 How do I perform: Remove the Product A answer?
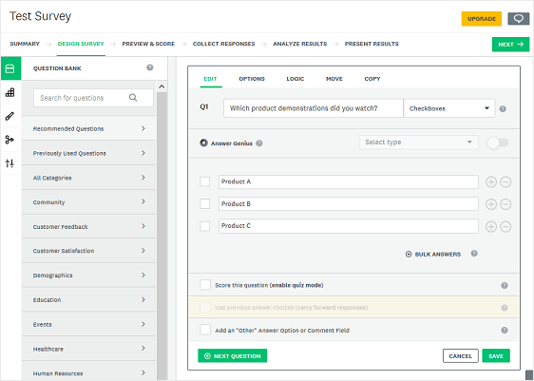pos(505,182)
